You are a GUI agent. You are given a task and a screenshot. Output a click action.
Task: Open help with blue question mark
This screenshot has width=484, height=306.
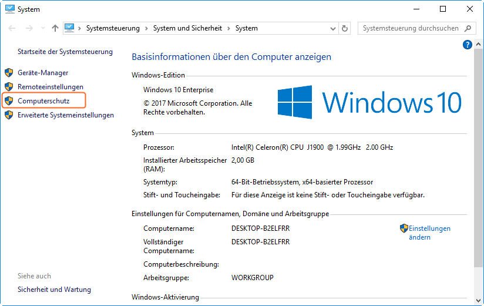pos(468,45)
